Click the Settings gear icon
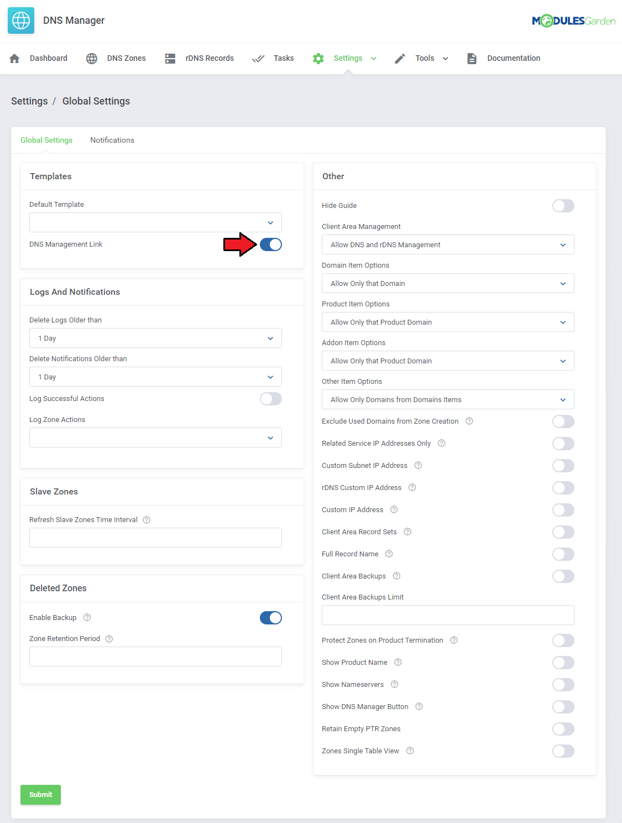This screenshot has width=622, height=823. (318, 59)
